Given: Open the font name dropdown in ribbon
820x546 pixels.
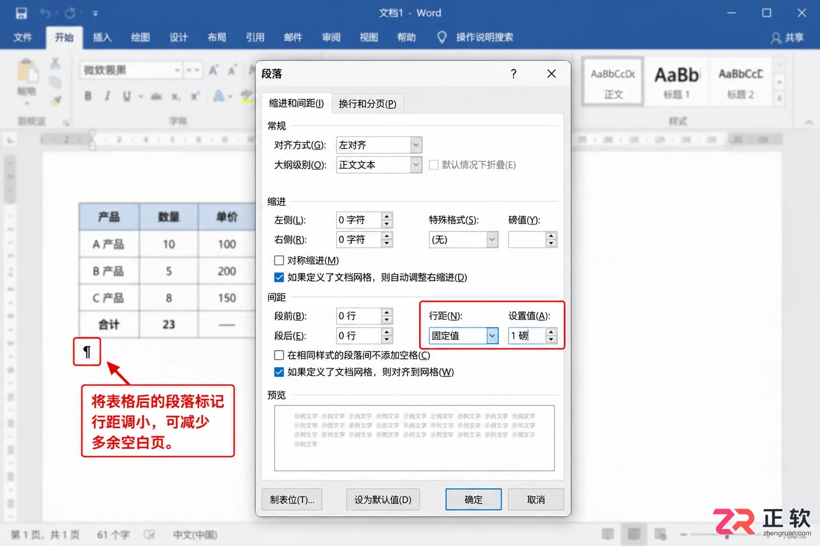Looking at the screenshot, I should pyautogui.click(x=178, y=71).
